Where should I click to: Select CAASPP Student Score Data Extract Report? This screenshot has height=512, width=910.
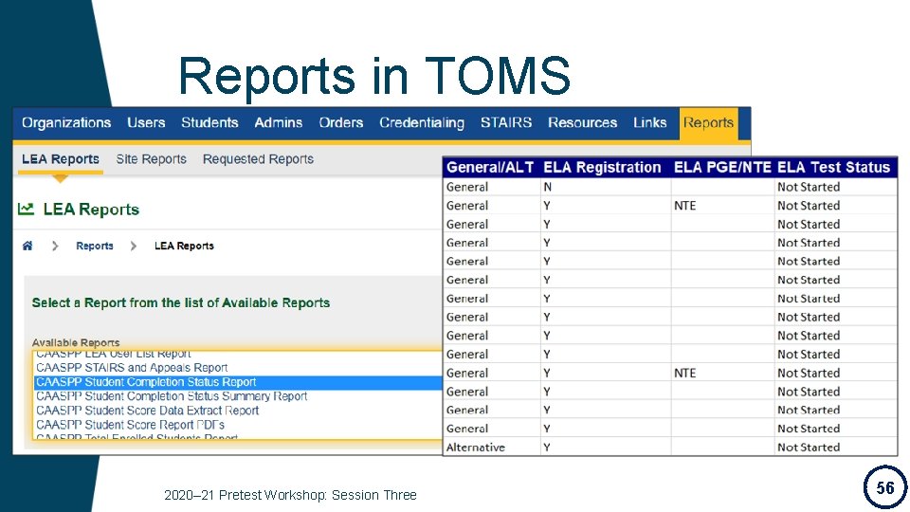click(148, 411)
